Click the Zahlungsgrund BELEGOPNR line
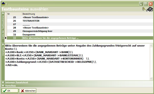The image size is (154, 94). (51, 62)
